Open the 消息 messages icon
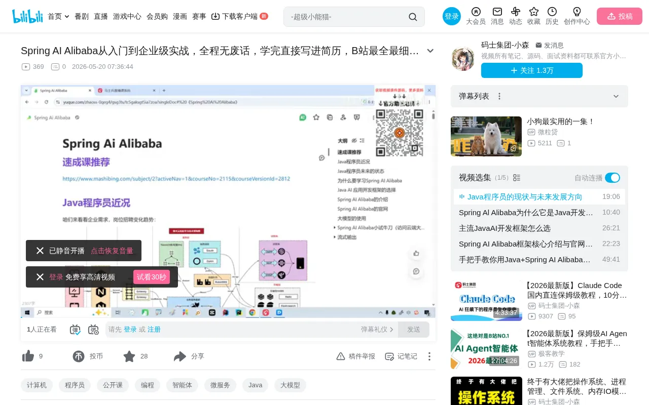Viewport: 649px width, 405px height. click(x=497, y=16)
